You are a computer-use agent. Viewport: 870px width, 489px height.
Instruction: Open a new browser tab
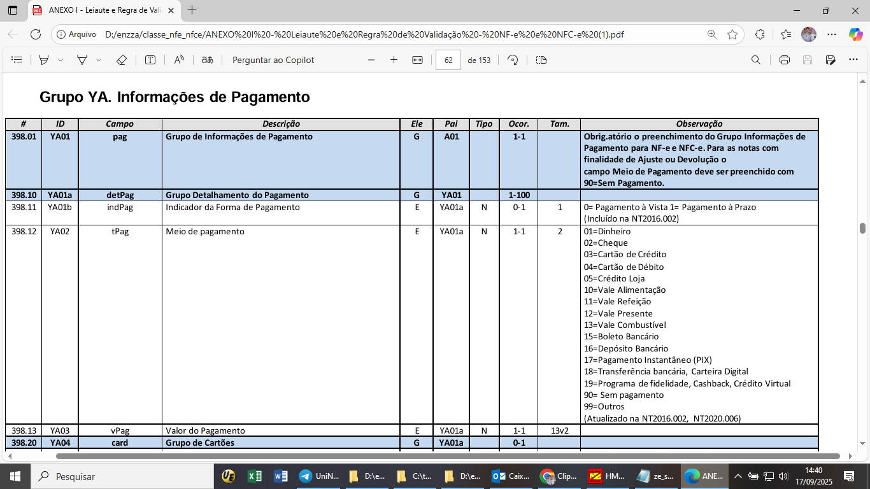(192, 10)
